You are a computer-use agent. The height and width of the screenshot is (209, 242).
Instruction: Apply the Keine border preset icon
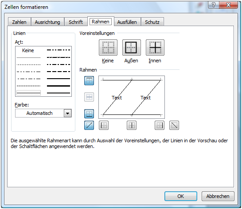[108, 47]
